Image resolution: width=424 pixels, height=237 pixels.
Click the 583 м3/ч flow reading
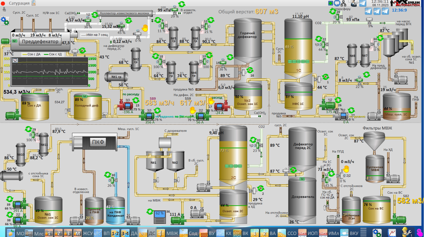click(159, 103)
